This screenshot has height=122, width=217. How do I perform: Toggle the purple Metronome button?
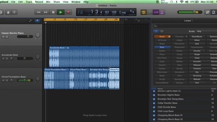point(162,12)
